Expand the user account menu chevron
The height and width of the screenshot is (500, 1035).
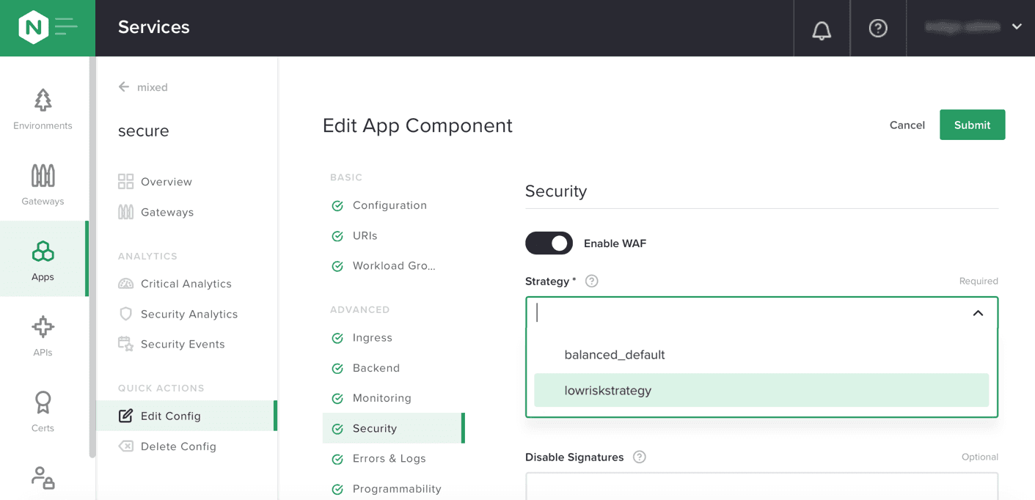click(1017, 27)
